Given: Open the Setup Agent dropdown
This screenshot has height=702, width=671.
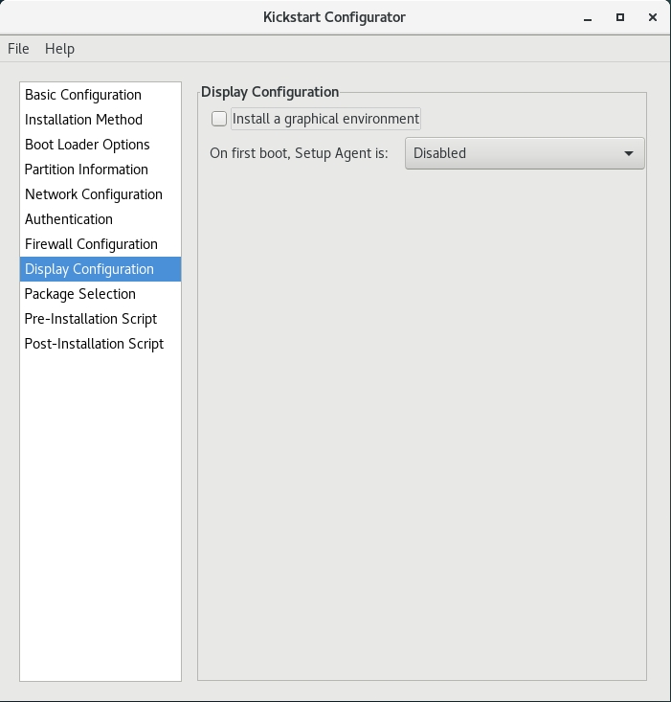Looking at the screenshot, I should [524, 153].
